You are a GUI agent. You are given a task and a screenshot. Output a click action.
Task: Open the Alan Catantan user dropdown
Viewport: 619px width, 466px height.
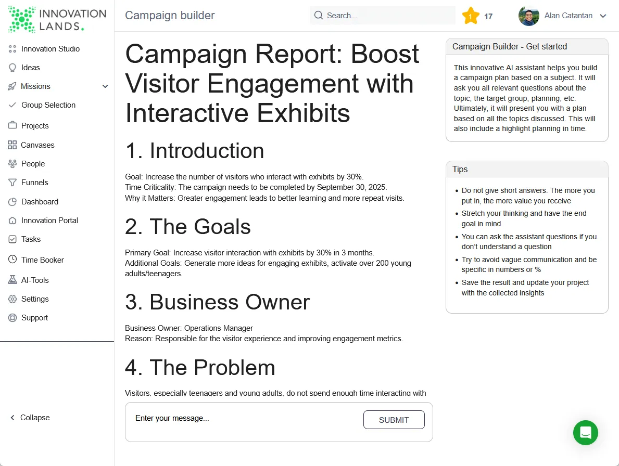point(563,16)
